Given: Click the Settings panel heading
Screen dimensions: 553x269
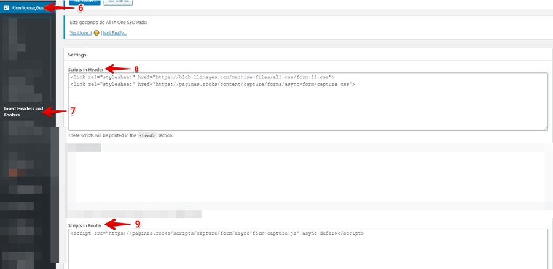Looking at the screenshot, I should click(x=77, y=55).
